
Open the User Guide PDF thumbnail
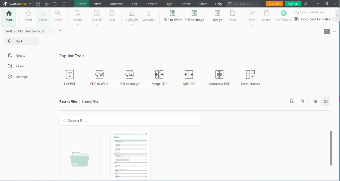point(130,155)
